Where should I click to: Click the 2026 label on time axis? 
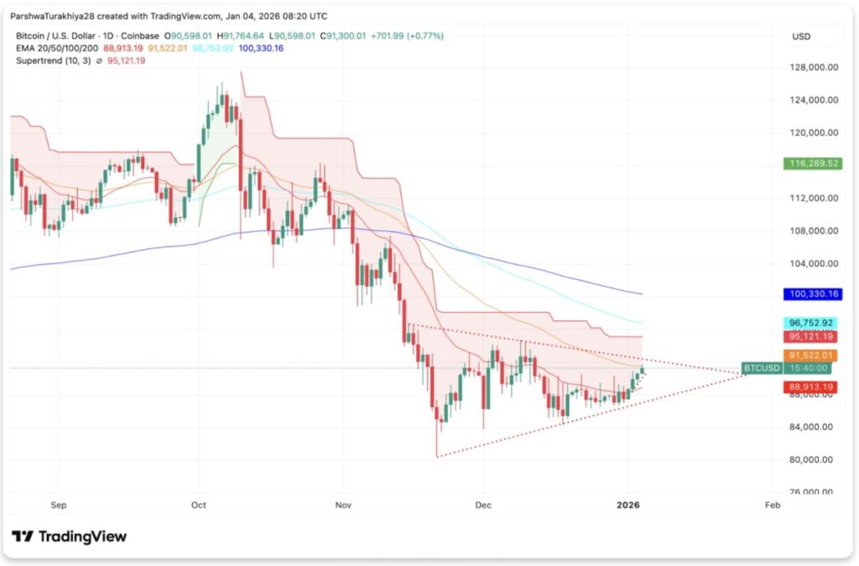628,505
